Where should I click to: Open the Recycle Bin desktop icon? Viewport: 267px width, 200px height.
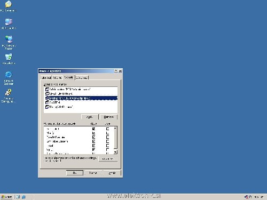click(9, 59)
